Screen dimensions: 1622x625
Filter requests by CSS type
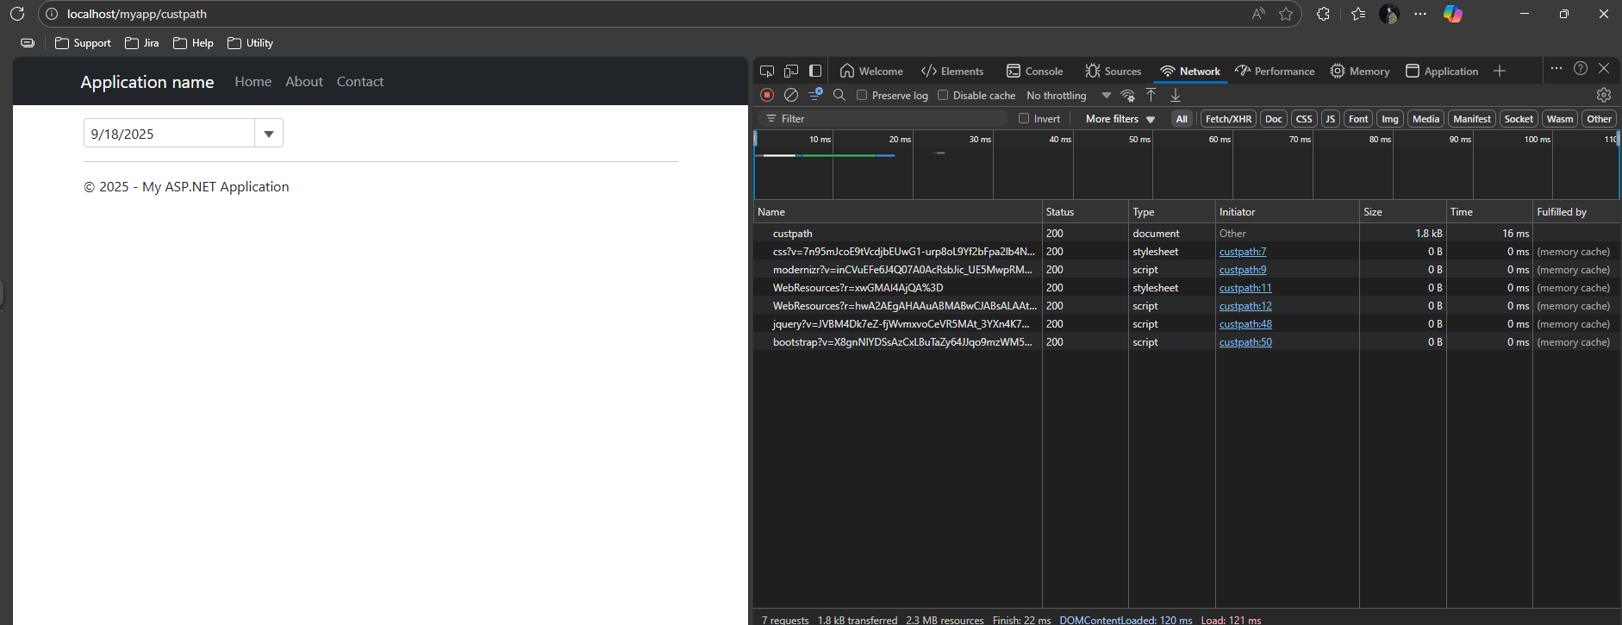1304,119
